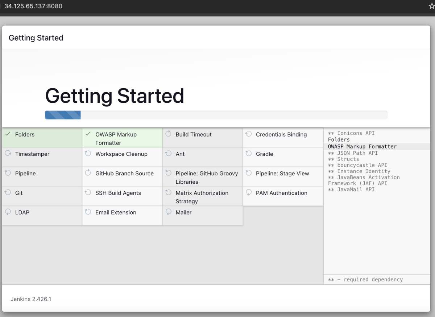Click the spinner icon next to Gradle
The image size is (435, 317).
[248, 154]
